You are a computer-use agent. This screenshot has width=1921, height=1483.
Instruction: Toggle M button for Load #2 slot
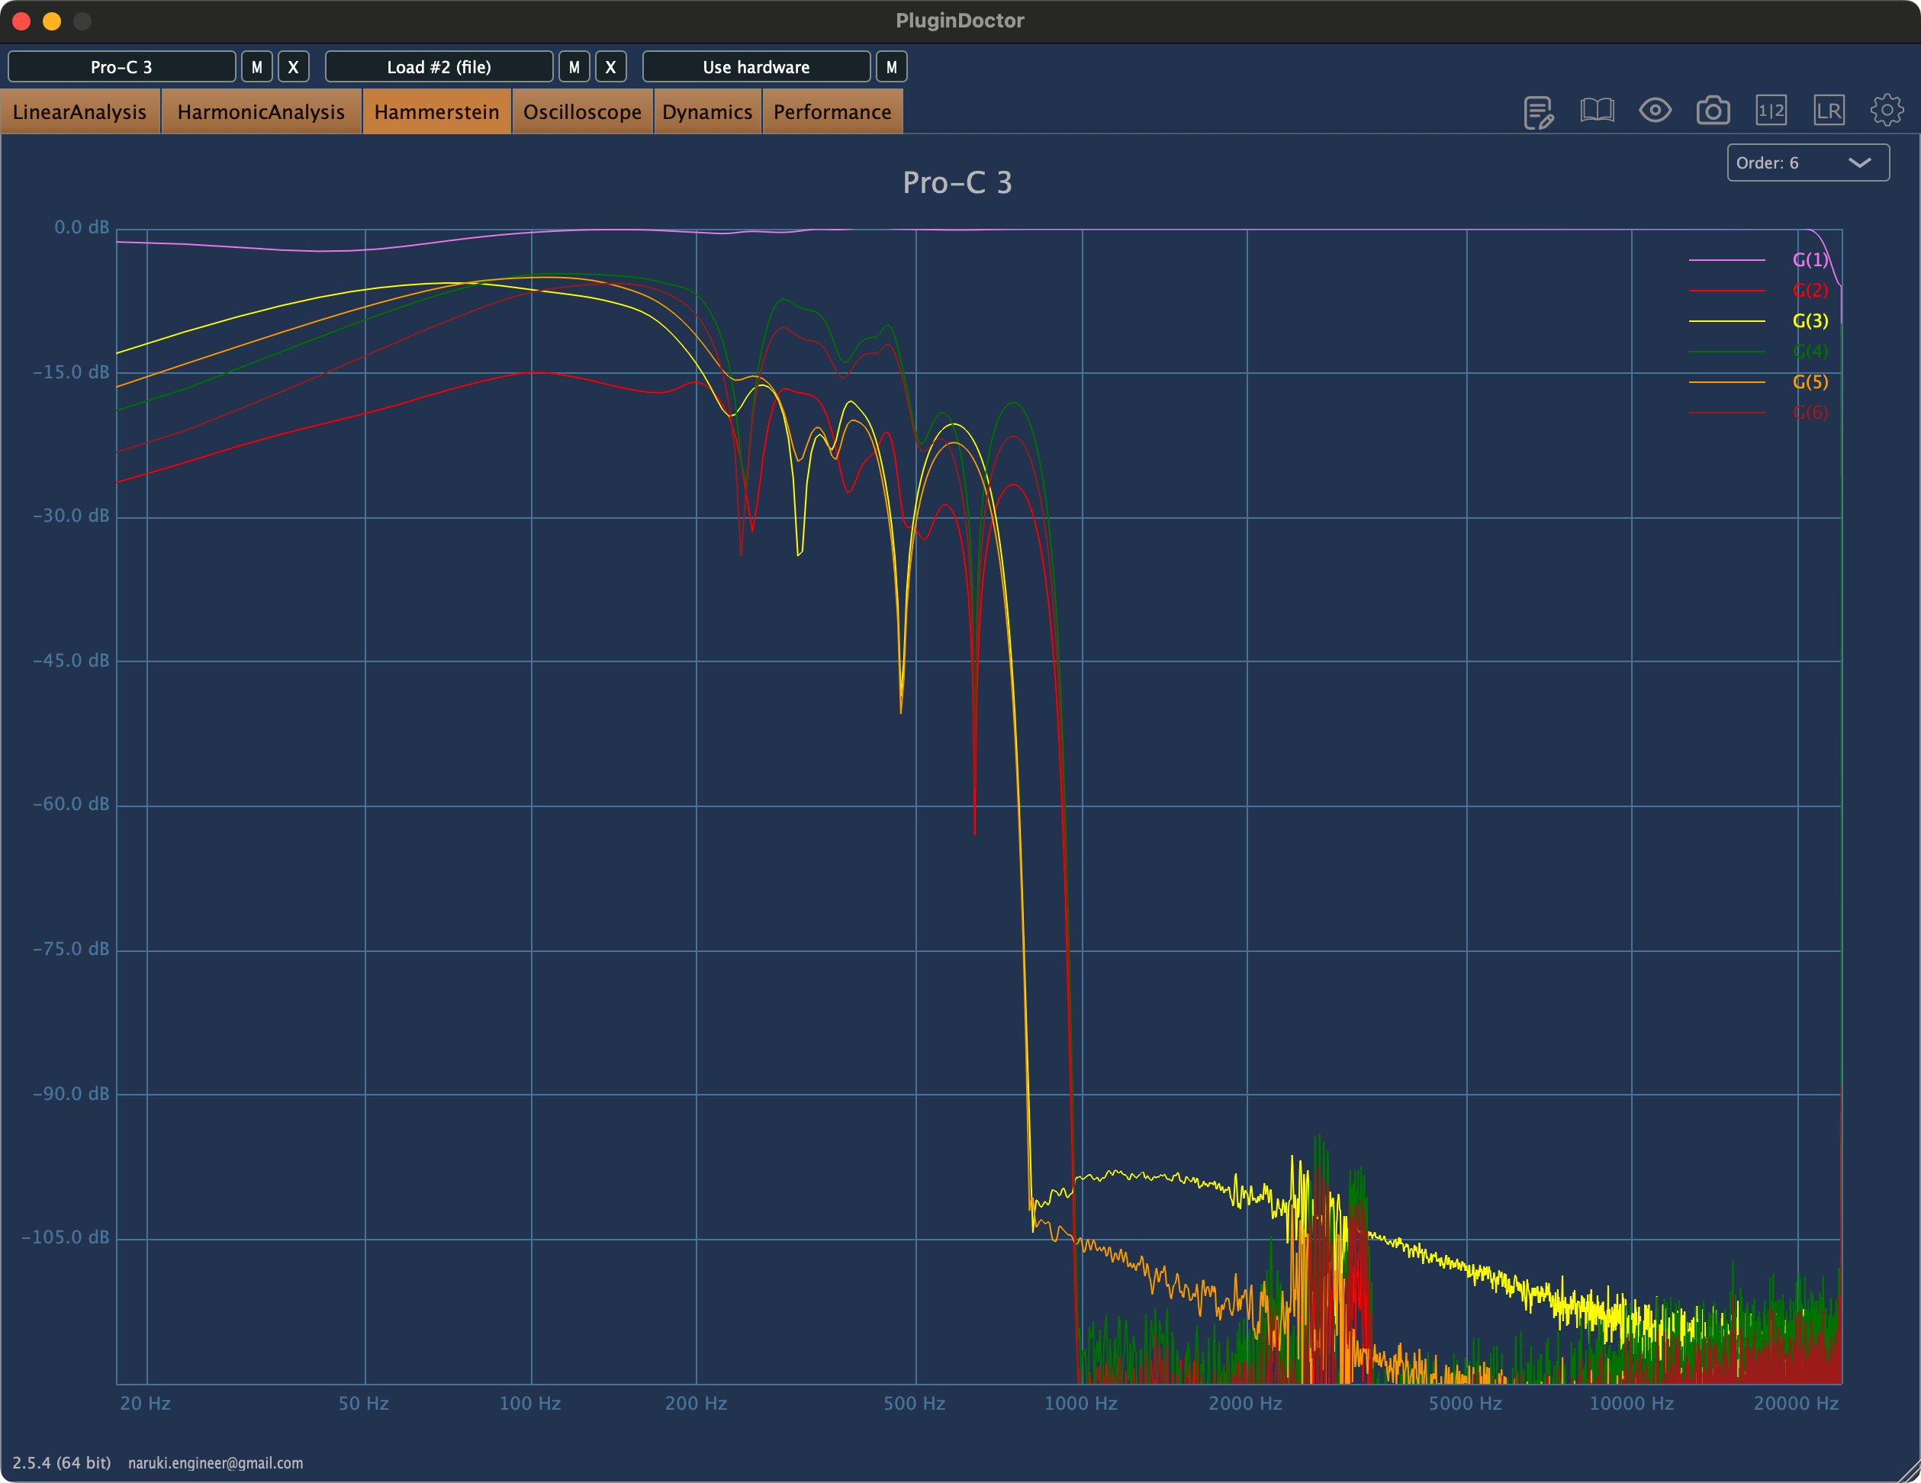pyautogui.click(x=574, y=67)
